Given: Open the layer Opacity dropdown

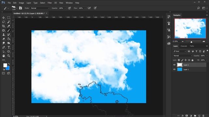Looking at the screenshot, I should [x=207, y=56].
